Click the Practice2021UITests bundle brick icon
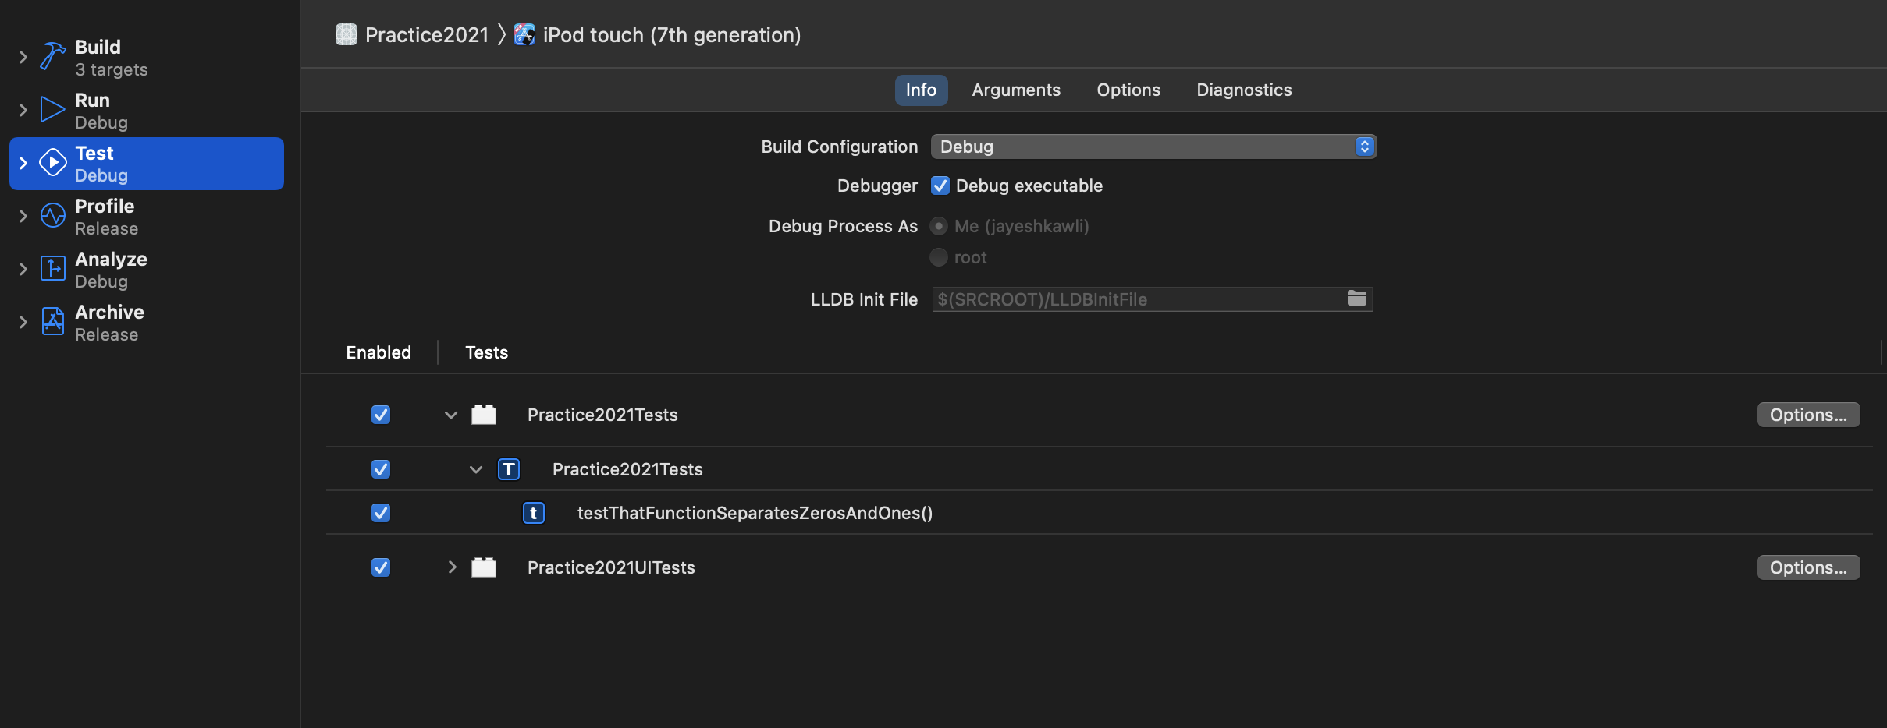Image resolution: width=1887 pixels, height=728 pixels. 484,567
